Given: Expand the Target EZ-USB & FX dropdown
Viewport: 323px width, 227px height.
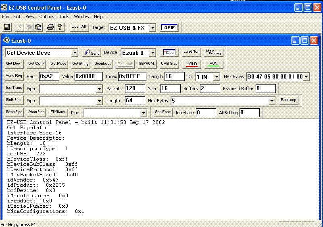Looking at the screenshot, I should click(152, 28).
